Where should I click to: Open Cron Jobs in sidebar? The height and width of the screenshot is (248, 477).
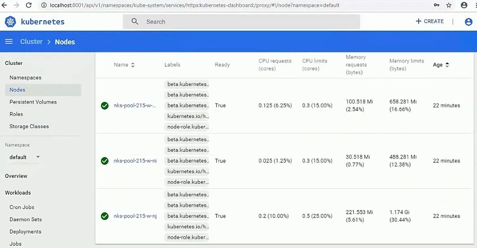point(22,207)
